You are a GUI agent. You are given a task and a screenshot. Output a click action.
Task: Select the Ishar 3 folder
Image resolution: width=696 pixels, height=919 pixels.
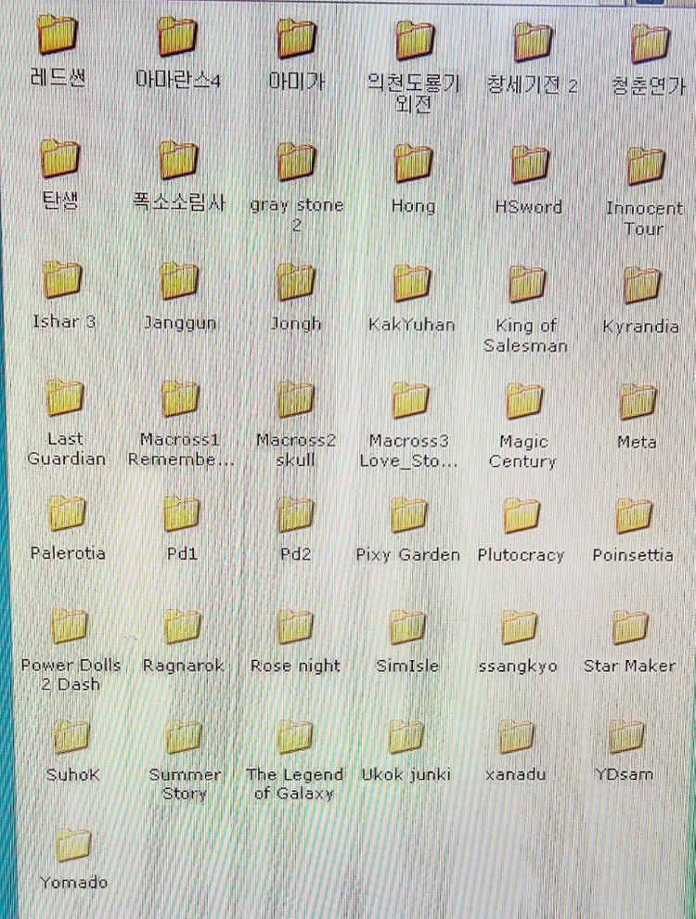click(63, 280)
